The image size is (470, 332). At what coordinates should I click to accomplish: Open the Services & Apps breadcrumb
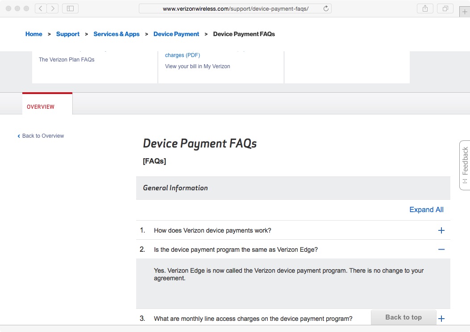tap(116, 34)
